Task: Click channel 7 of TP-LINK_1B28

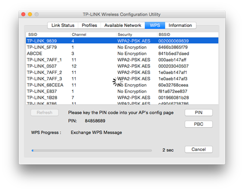Action: tap(73, 97)
